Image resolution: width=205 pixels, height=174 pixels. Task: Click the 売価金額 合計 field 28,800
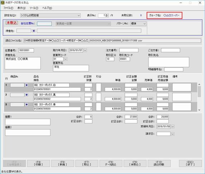tap(163, 117)
